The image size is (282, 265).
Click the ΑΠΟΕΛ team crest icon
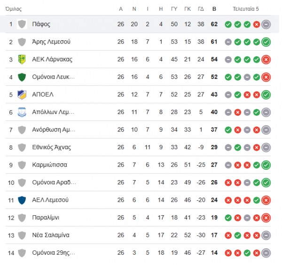(x=22, y=95)
